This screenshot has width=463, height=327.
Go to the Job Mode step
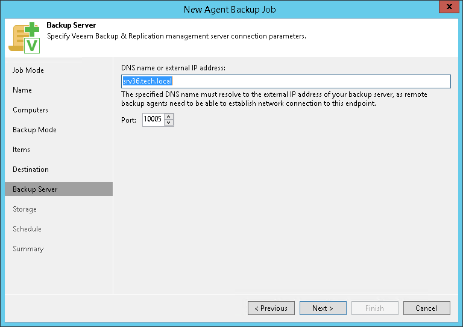tap(28, 70)
